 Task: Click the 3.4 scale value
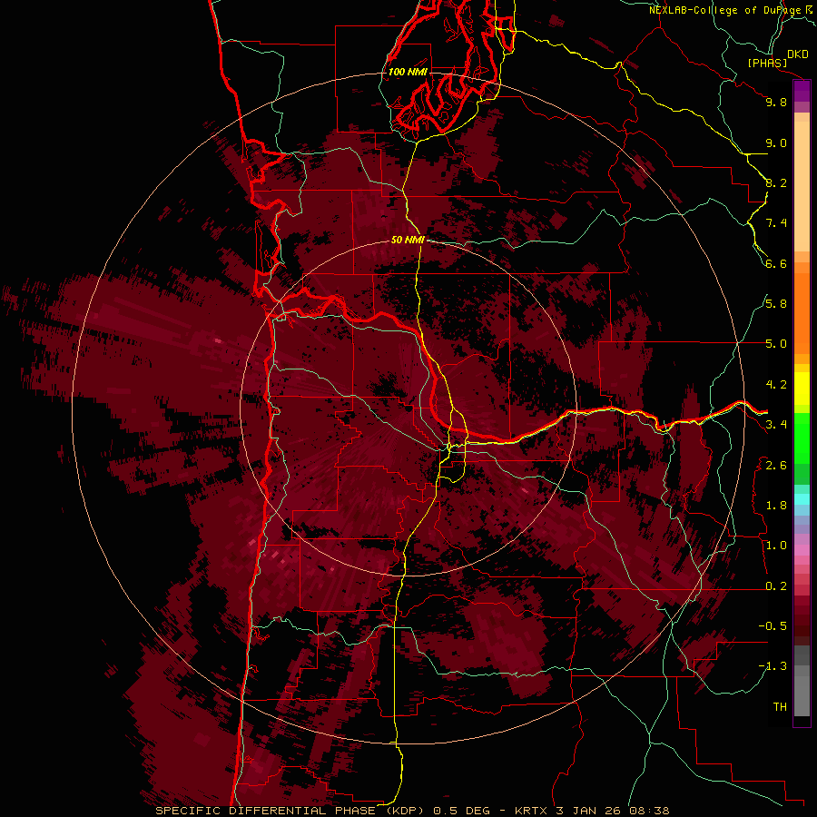click(x=776, y=425)
